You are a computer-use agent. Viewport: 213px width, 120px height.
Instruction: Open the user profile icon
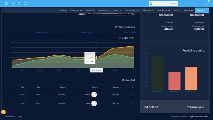tap(13, 4)
